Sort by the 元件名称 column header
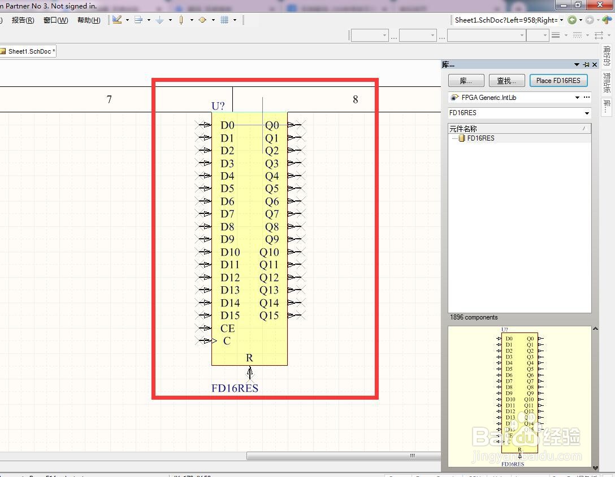The width and height of the screenshot is (615, 477). pos(519,129)
